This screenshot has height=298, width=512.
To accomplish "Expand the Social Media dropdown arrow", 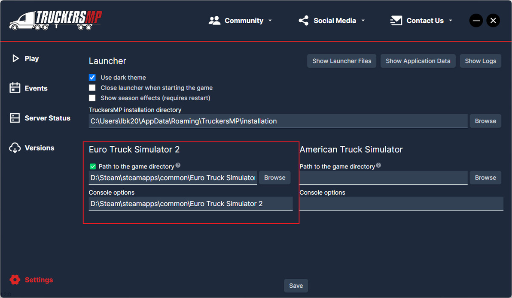I will click(x=363, y=21).
